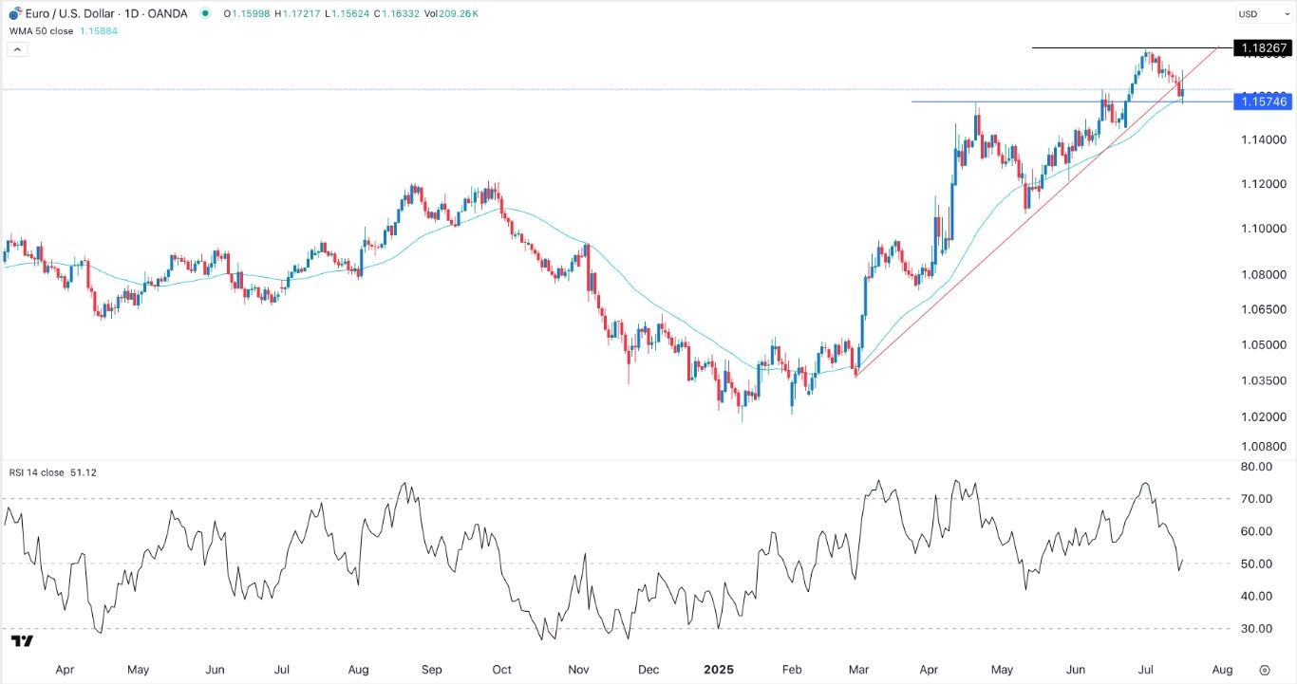Open the TradingView logo at bottom left
This screenshot has width=1297, height=684.
[x=22, y=641]
